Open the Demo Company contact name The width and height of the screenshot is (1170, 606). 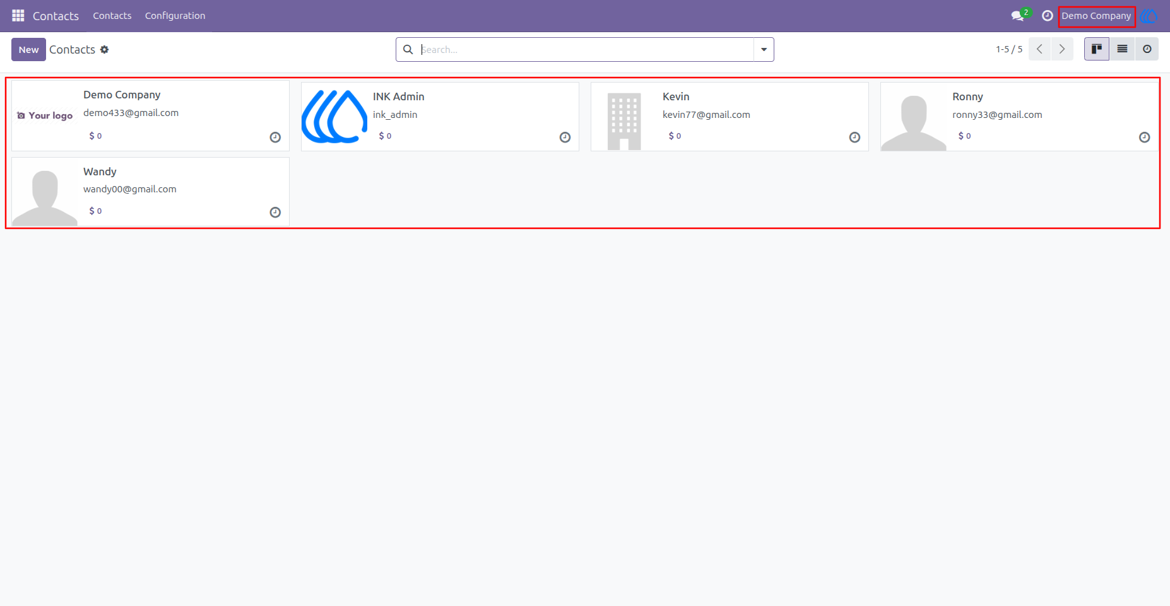tap(122, 95)
